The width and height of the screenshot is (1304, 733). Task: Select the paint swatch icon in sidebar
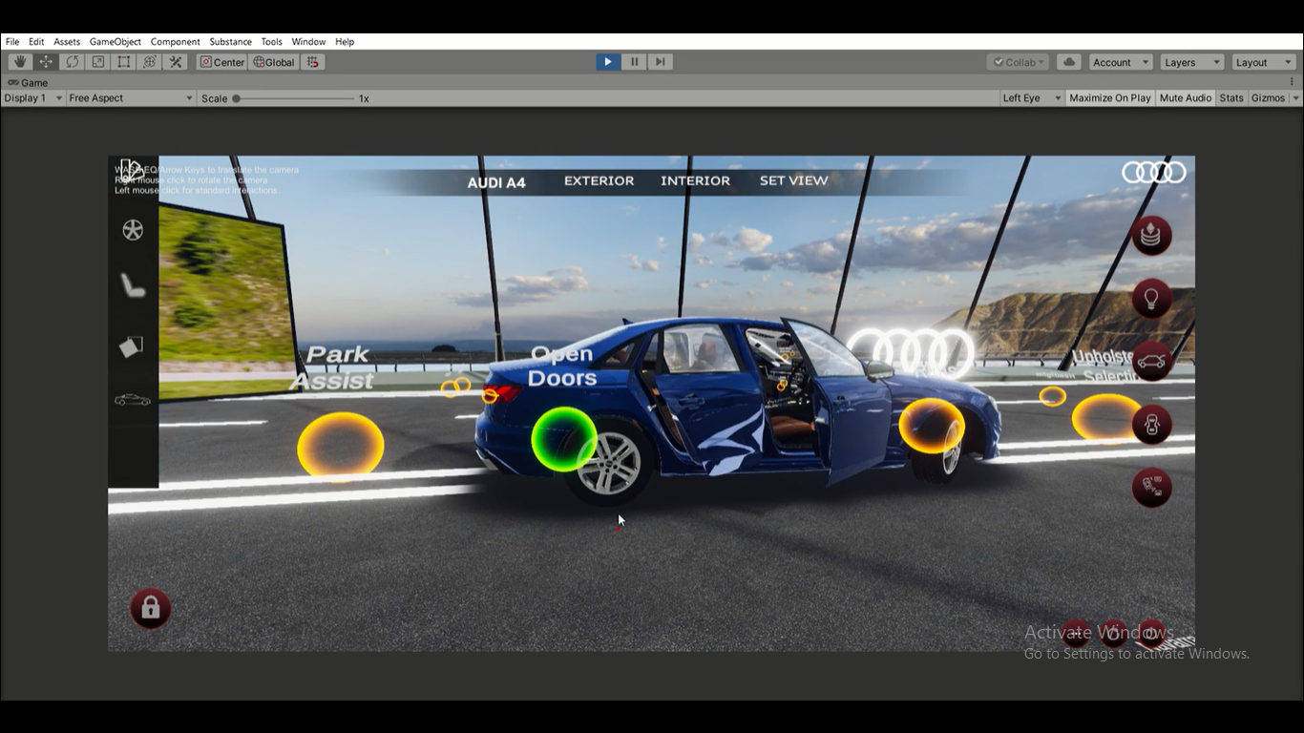tap(132, 346)
